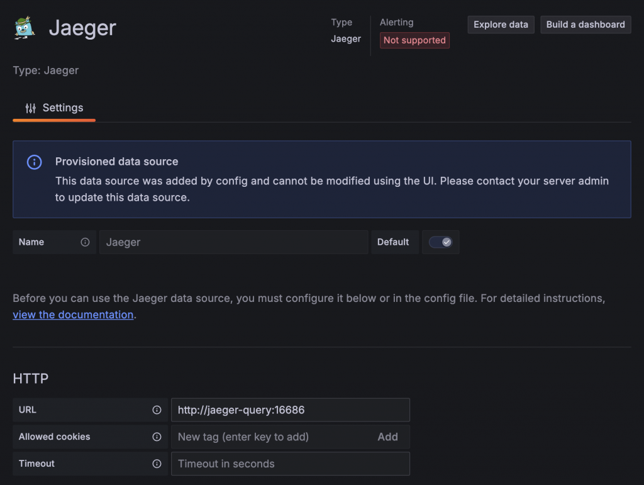Click the Explore data button
The height and width of the screenshot is (485, 644).
point(501,25)
